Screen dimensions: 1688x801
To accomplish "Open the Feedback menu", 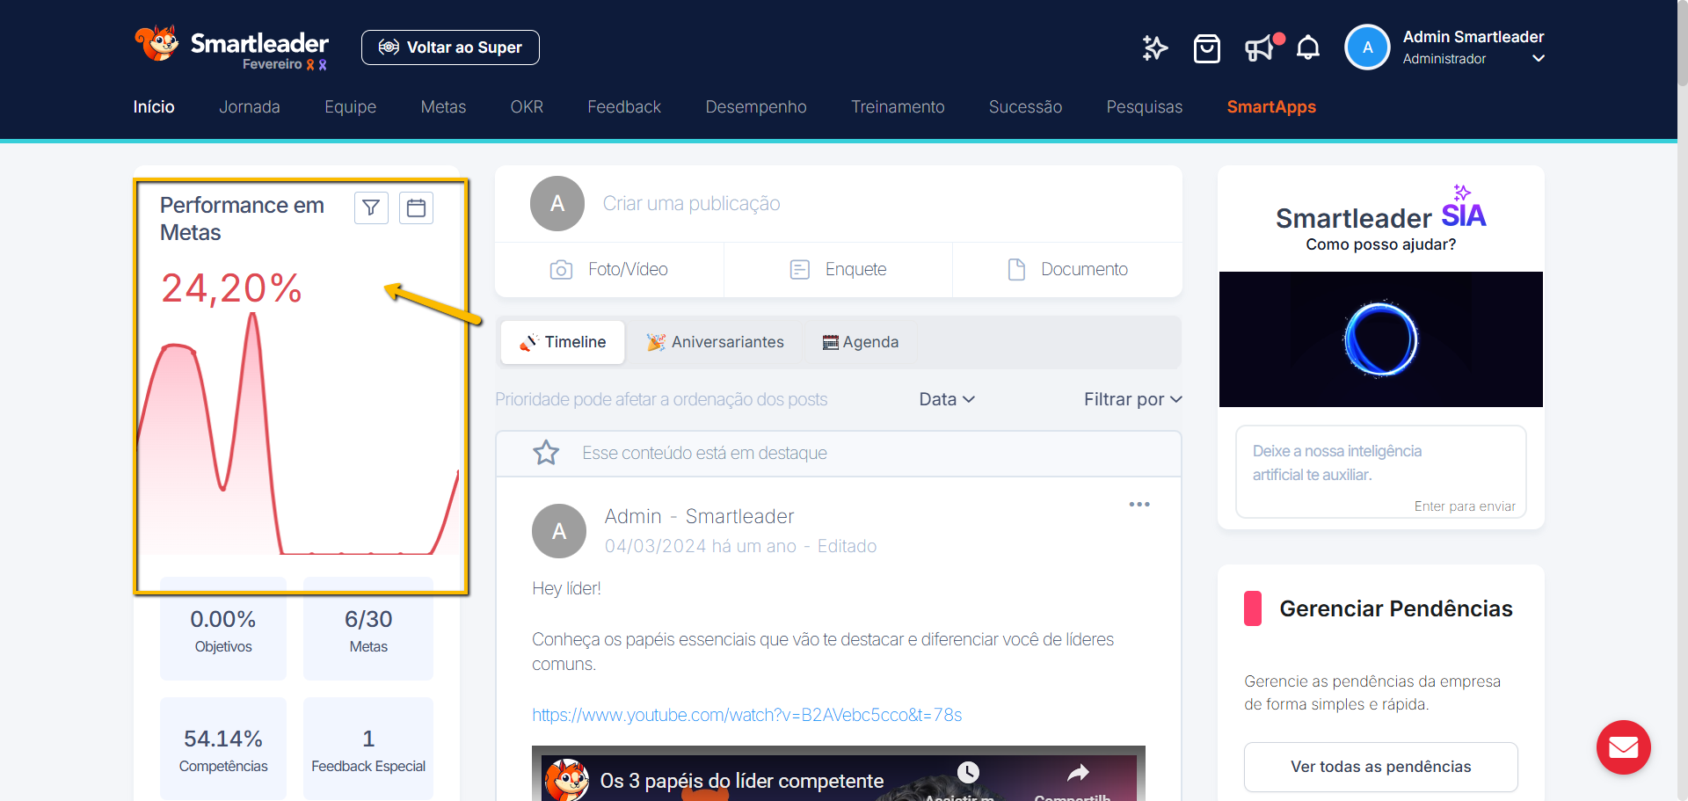I will (x=624, y=107).
